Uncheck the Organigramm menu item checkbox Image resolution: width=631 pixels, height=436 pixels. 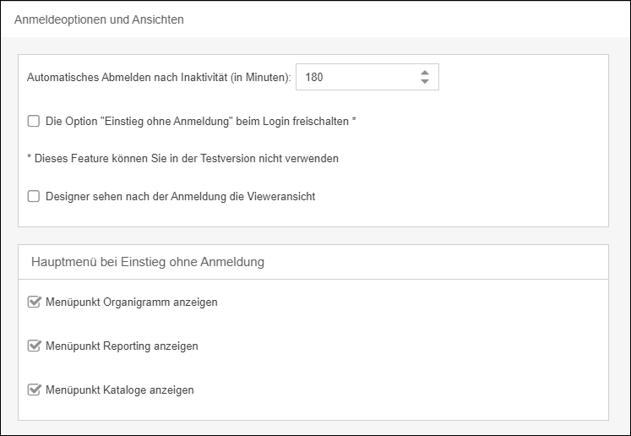(x=35, y=302)
